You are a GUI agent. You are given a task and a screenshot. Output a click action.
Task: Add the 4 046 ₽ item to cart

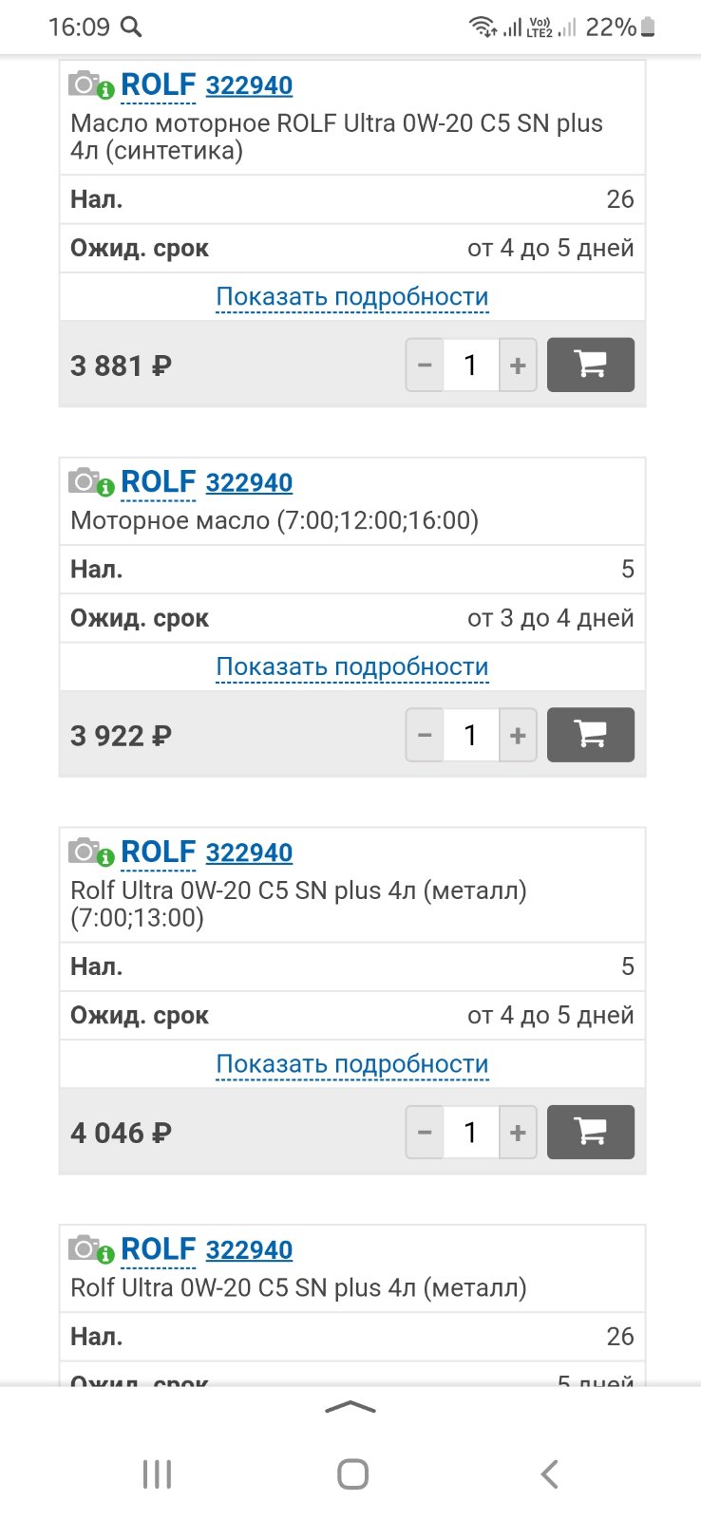coord(591,1132)
